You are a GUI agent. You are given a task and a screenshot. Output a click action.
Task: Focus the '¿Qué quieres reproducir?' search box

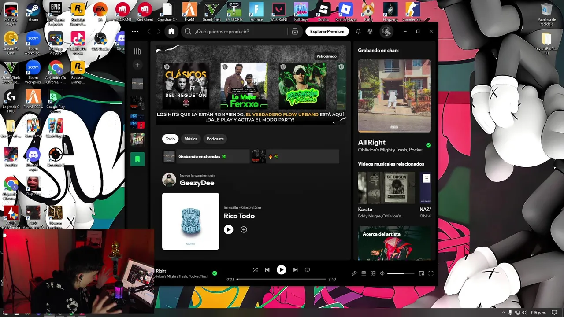pyautogui.click(x=234, y=31)
